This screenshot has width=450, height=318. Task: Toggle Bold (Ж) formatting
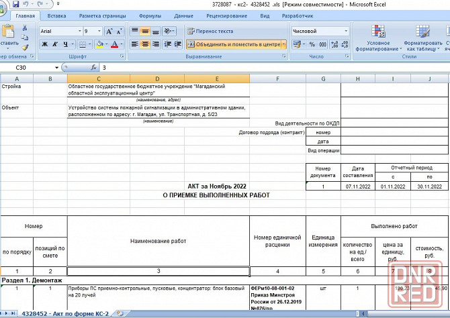coord(44,44)
